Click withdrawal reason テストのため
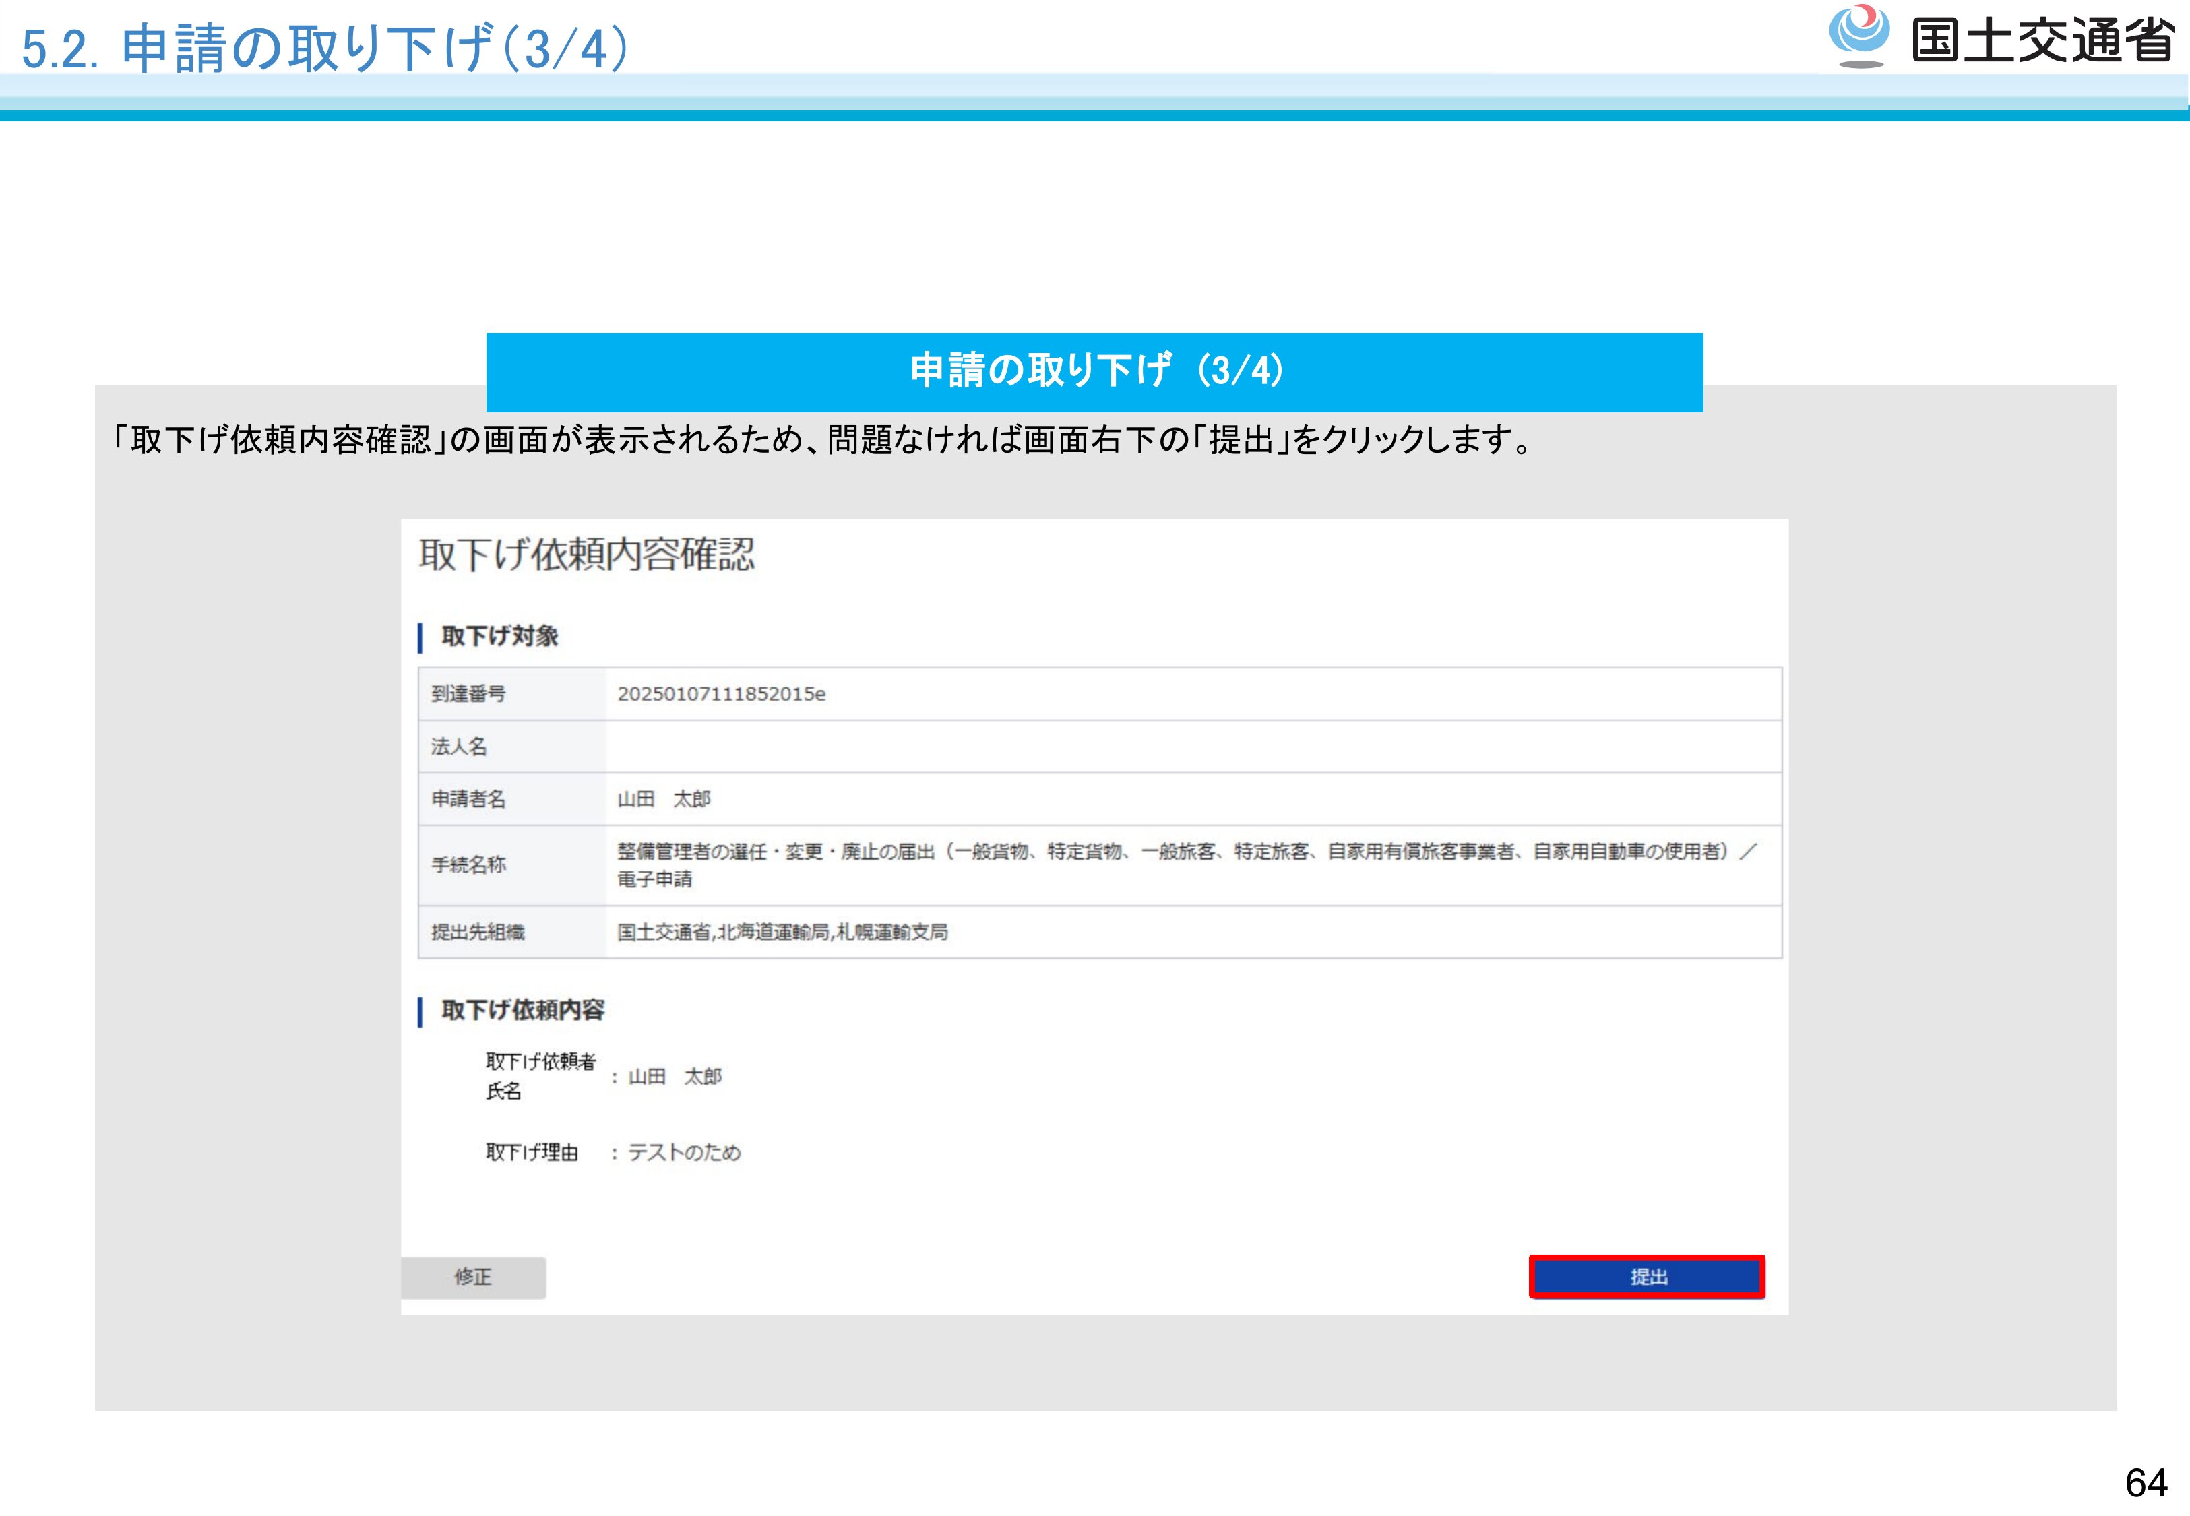This screenshot has height=1516, width=2190. 684,1152
